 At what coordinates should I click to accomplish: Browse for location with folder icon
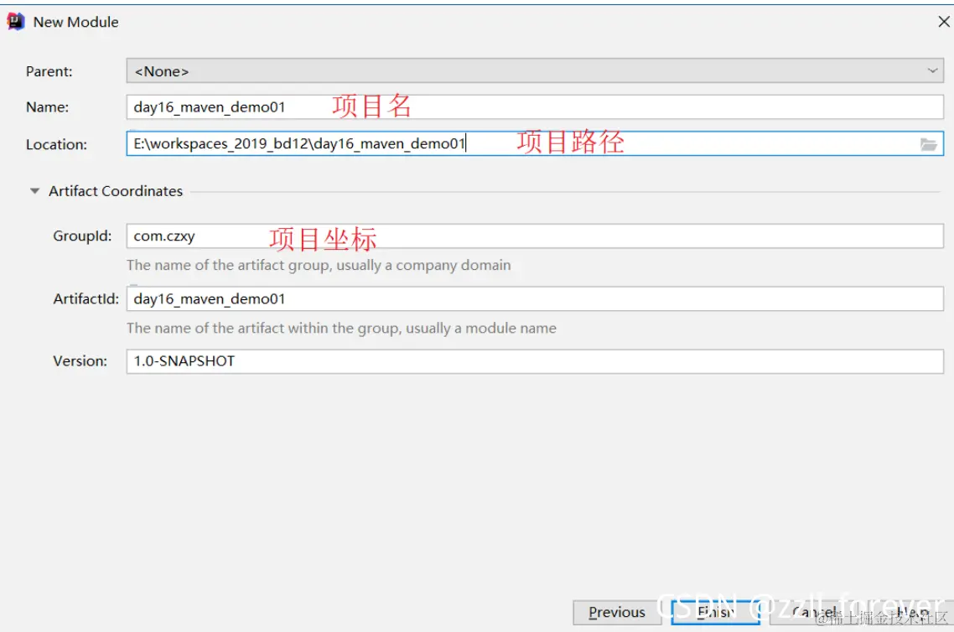tap(929, 144)
